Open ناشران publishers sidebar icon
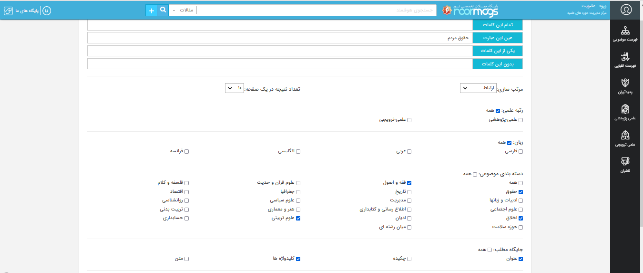The image size is (643, 273). click(626, 162)
